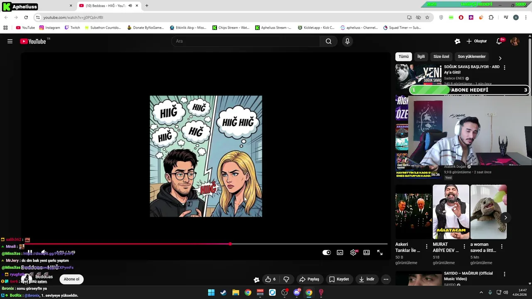Toggle the autoplay switch in player
The image size is (532, 299).
[327, 252]
